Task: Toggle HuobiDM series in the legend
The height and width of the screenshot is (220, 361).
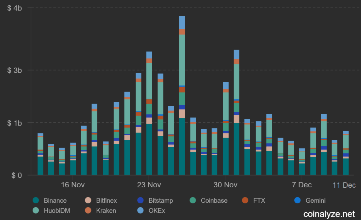Action: coord(51,211)
